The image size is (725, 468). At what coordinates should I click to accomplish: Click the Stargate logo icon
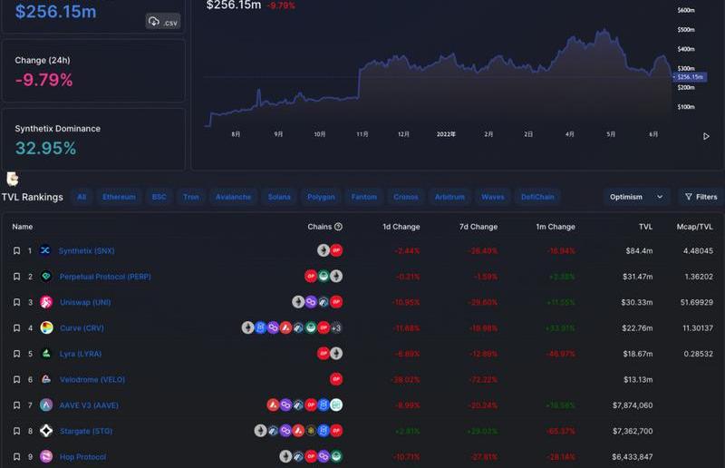pyautogui.click(x=46, y=431)
